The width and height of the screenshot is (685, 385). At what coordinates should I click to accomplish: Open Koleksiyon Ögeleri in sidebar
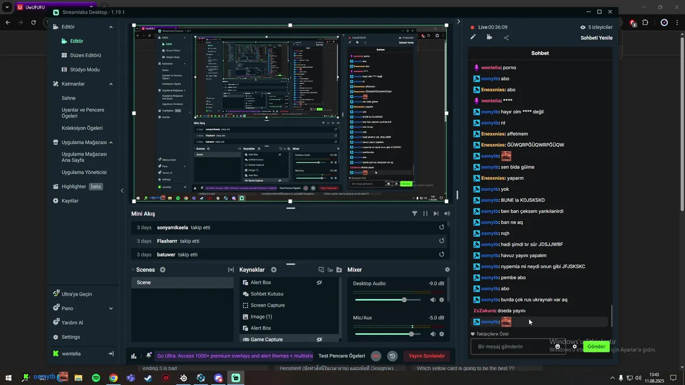click(x=82, y=128)
